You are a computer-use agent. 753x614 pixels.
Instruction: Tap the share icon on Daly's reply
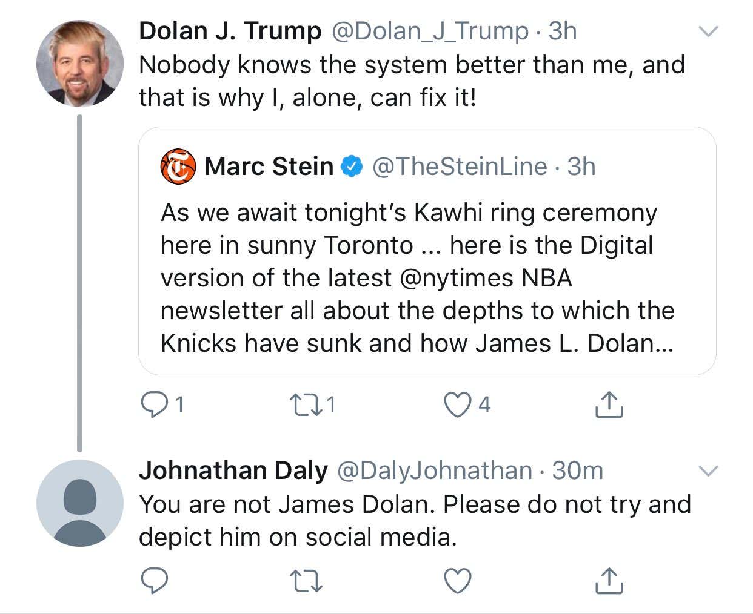click(608, 580)
